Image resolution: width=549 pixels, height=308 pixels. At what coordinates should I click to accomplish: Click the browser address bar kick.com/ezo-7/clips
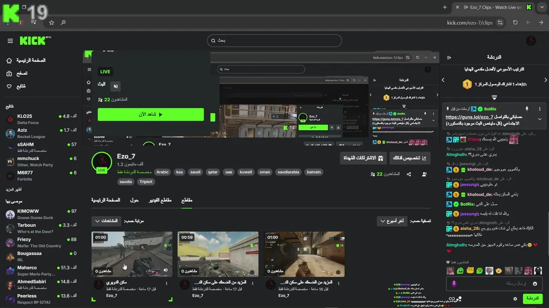tap(470, 23)
